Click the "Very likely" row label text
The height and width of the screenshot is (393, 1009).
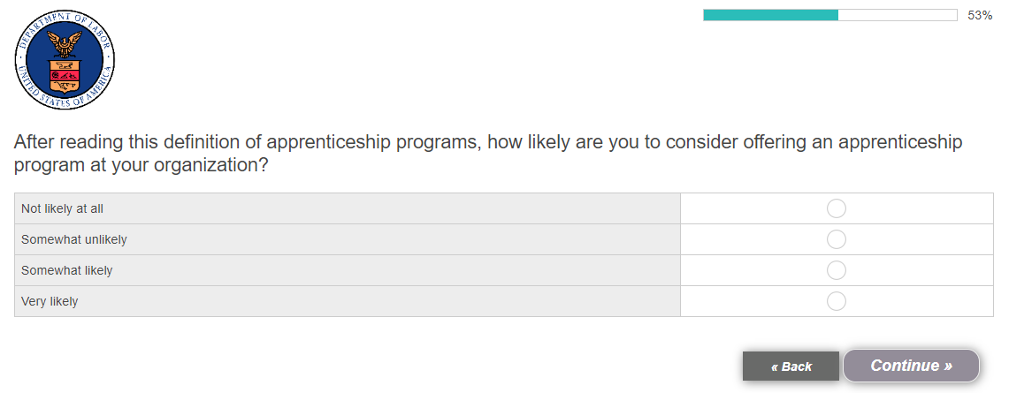[50, 301]
